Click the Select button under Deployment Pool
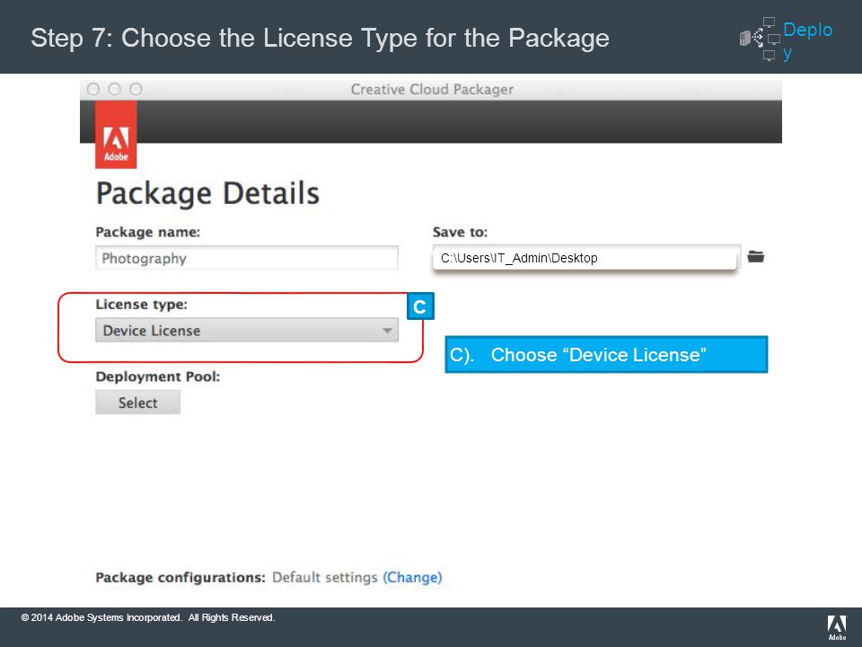 [x=138, y=403]
